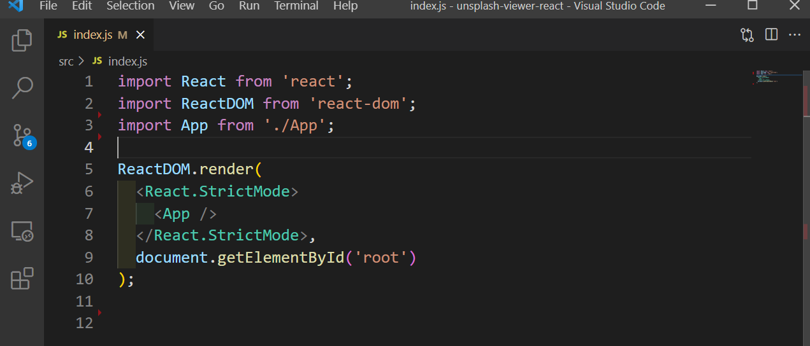Select the index.js editor tab
The width and height of the screenshot is (810, 346).
[x=99, y=35]
